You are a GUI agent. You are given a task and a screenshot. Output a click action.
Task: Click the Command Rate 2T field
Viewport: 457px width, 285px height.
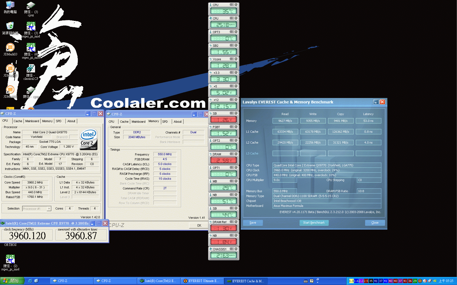165,188
